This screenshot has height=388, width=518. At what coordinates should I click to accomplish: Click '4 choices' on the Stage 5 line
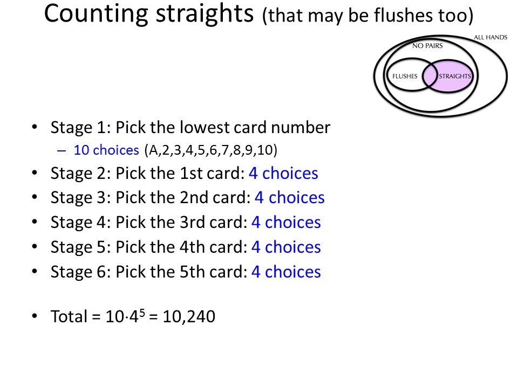(x=286, y=247)
